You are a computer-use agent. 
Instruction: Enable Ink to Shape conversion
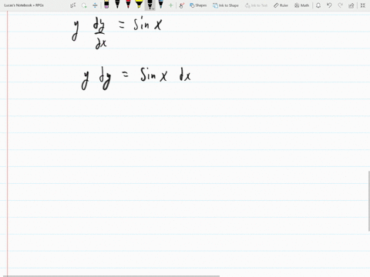(x=226, y=5)
